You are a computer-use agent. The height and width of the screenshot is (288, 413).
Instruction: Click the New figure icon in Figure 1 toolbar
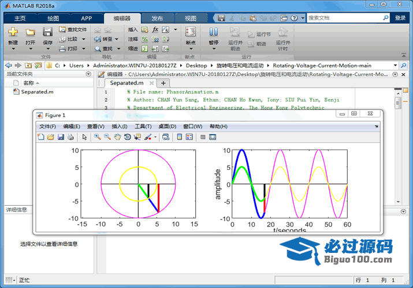(41, 137)
